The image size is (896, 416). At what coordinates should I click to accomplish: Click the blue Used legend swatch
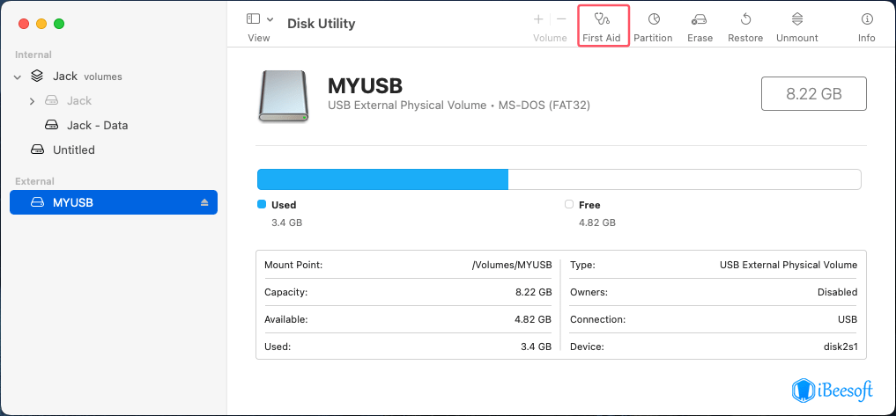pyautogui.click(x=262, y=204)
